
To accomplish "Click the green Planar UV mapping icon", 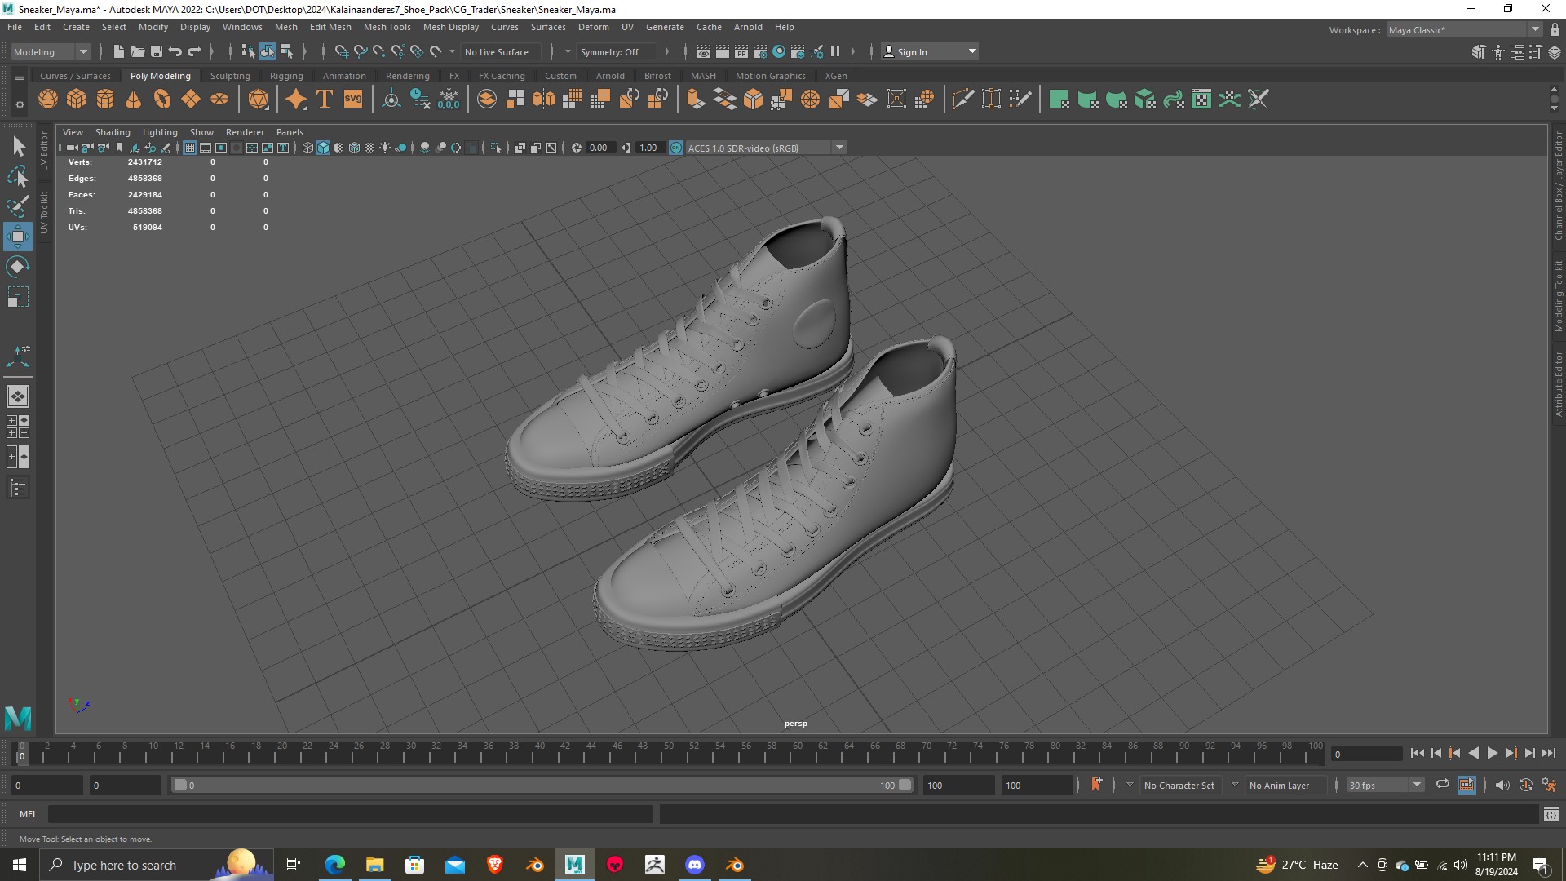I will click(1059, 100).
